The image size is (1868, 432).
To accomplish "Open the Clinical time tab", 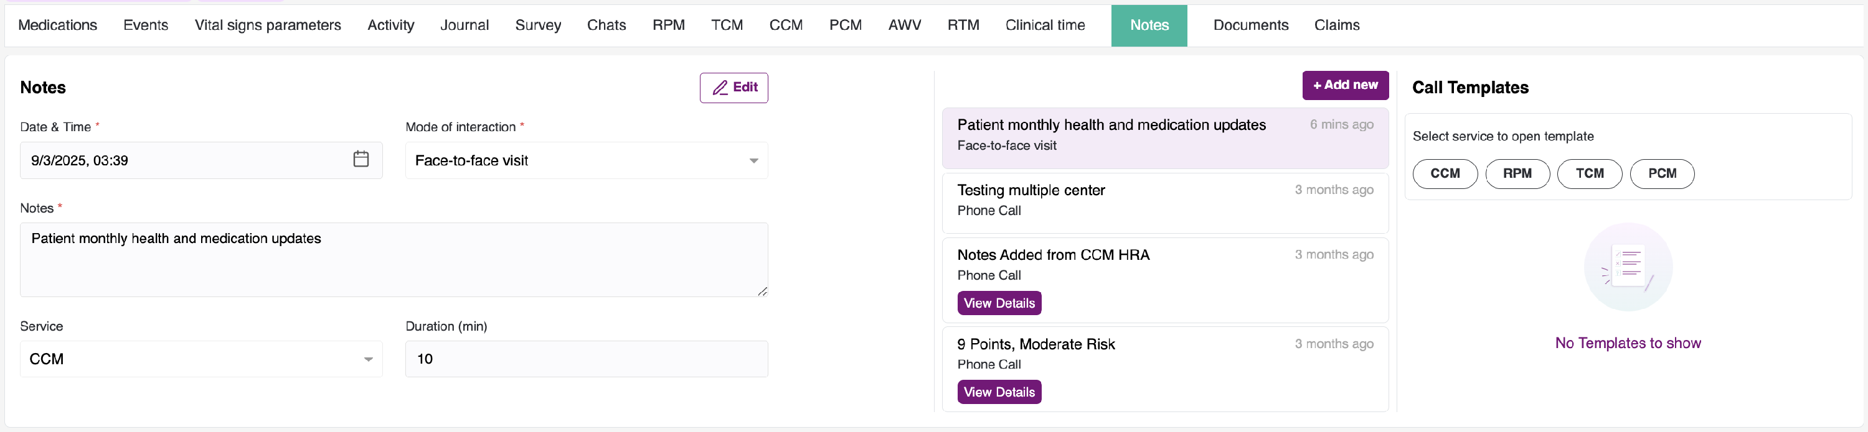I will click(x=1044, y=25).
